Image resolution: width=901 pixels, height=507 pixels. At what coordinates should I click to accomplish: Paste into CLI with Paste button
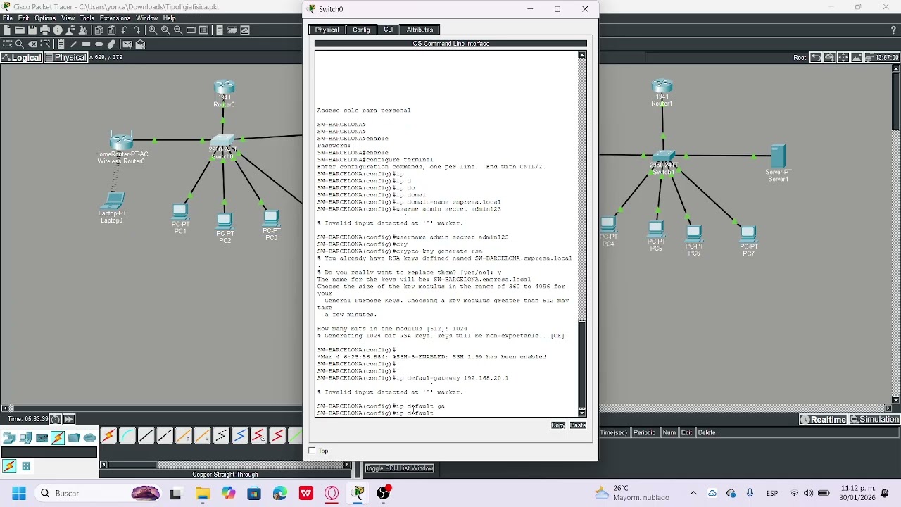(x=578, y=425)
